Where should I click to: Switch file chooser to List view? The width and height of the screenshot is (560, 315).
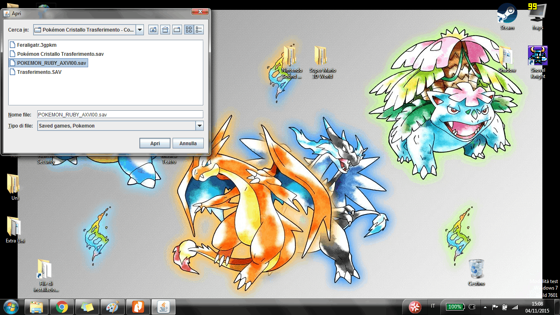tap(189, 30)
